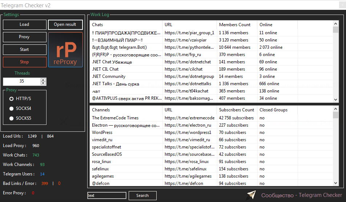Select the SOCKS5 proxy type
The height and width of the screenshot is (202, 346).
coord(12,118)
